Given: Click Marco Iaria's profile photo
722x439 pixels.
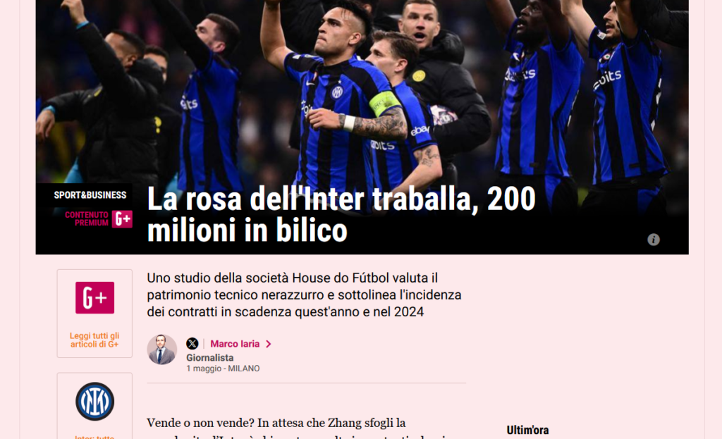Looking at the screenshot, I should (161, 350).
